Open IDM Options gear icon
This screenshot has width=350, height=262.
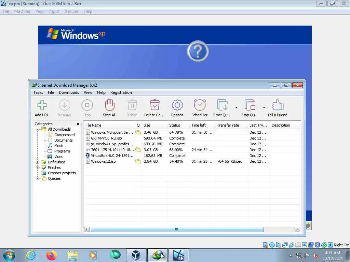(177, 105)
